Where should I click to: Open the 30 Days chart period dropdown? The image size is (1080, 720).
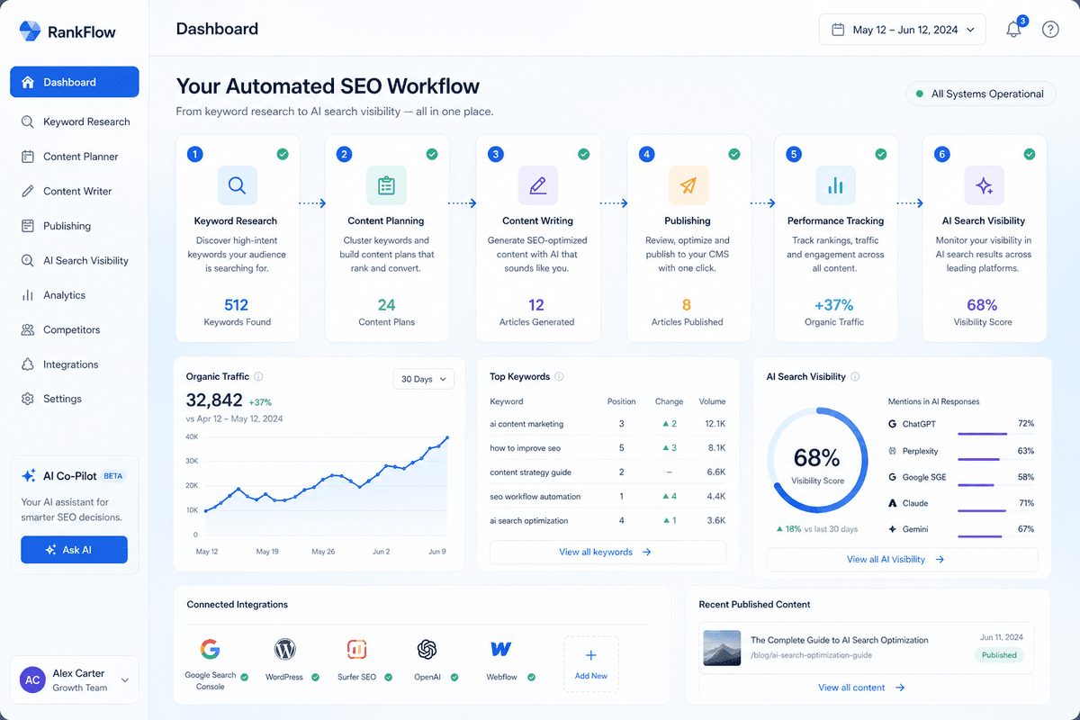(x=424, y=379)
